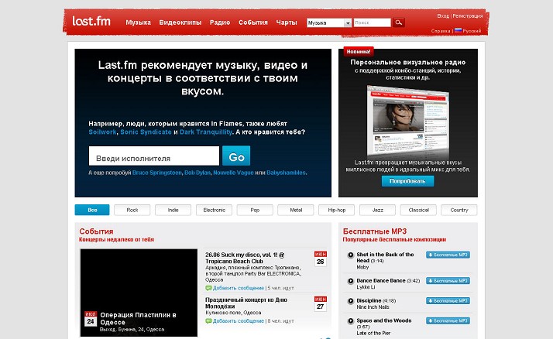Click the last.fm logo
This screenshot has height=339, width=553.
tap(91, 21)
